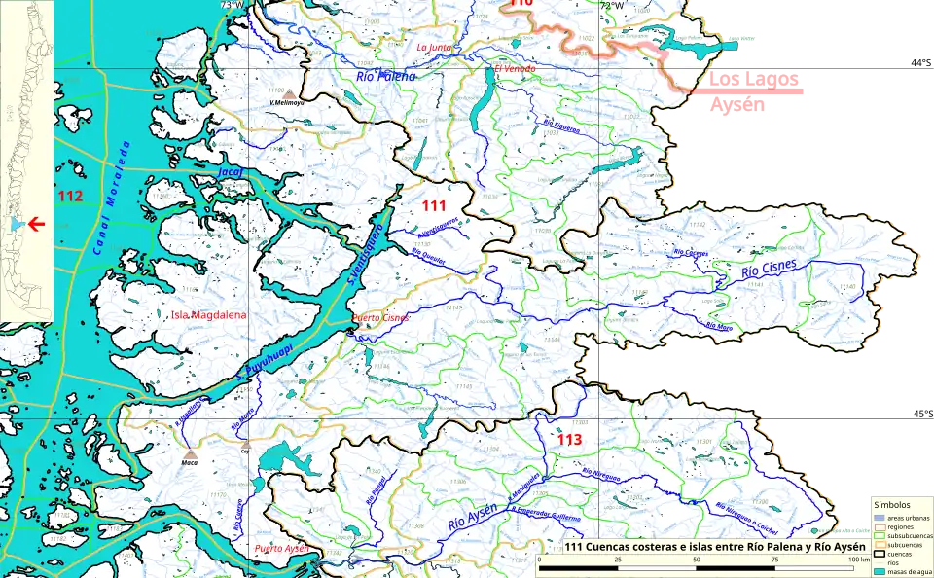Click the Cay volcano triangle marker

click(245, 444)
